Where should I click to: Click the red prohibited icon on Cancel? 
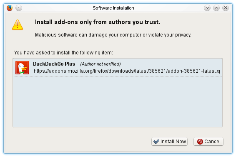(200, 142)
